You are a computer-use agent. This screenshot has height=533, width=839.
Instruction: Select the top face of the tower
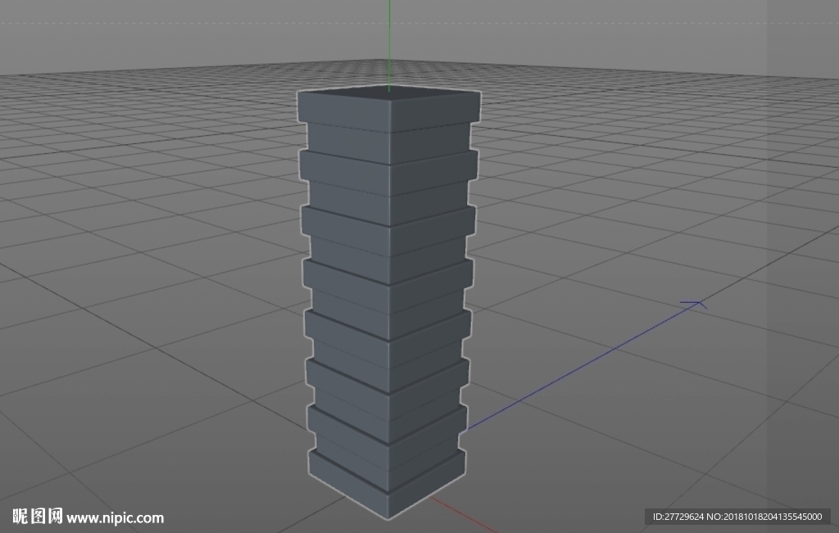click(x=389, y=93)
